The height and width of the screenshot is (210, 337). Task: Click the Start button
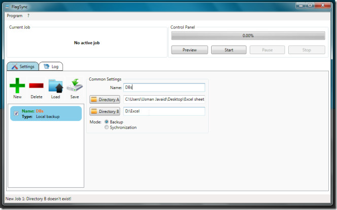point(229,50)
